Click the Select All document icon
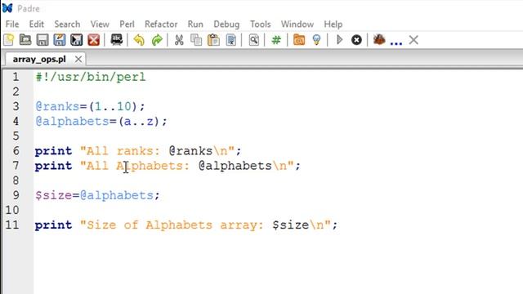Image resolution: width=523 pixels, height=294 pixels. (x=230, y=40)
